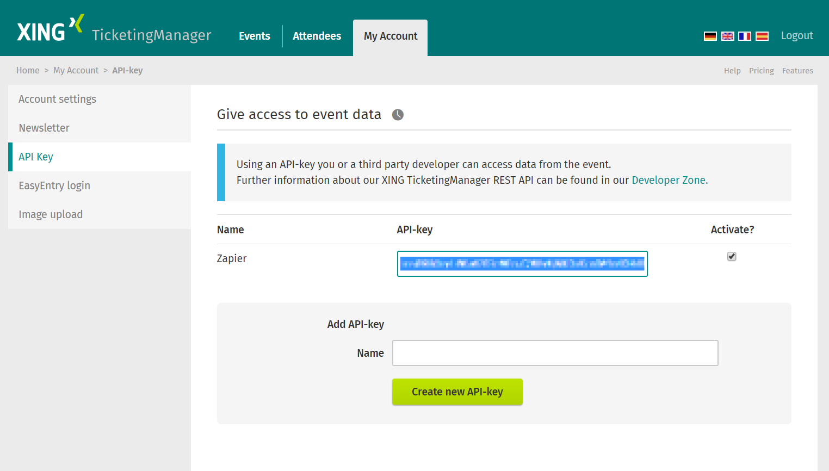Open EasyEntry login in sidebar
The image size is (829, 471).
tap(100, 185)
